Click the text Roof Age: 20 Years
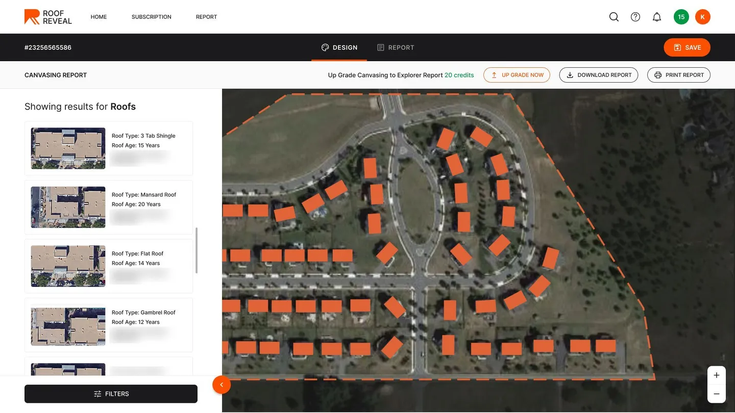This screenshot has width=735, height=413. click(136, 204)
